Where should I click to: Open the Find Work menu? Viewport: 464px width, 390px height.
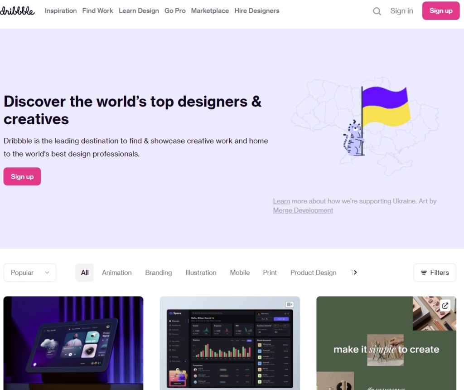click(x=98, y=11)
